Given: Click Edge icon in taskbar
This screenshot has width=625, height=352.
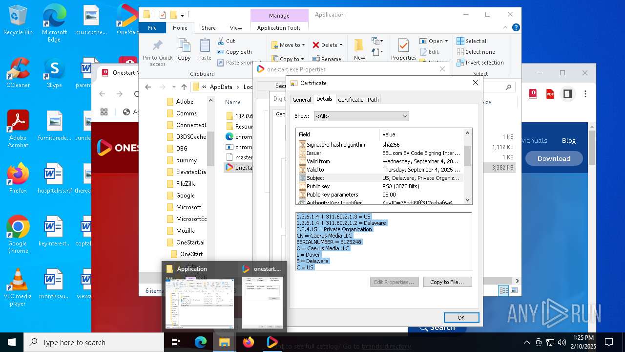Looking at the screenshot, I should pos(201,342).
